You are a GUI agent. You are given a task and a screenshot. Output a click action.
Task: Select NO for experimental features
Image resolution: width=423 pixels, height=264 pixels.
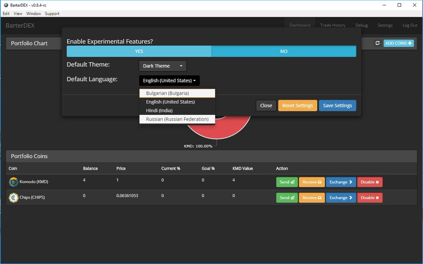tap(284, 51)
